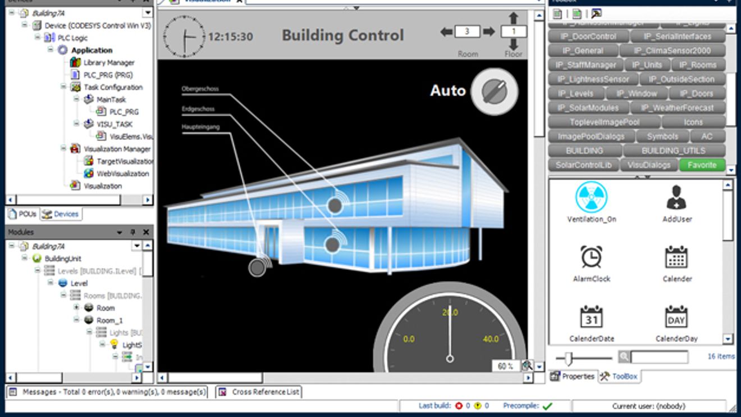Click the toolbox search input field
741x417 pixels.
[660, 357]
